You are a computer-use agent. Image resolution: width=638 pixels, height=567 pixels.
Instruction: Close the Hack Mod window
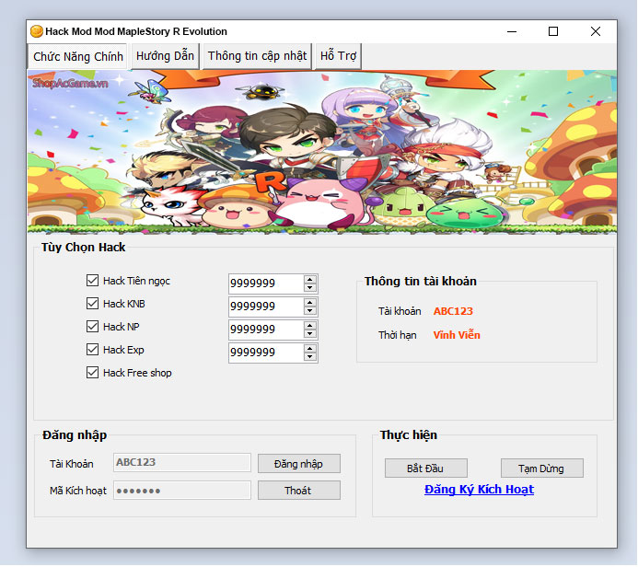[596, 31]
